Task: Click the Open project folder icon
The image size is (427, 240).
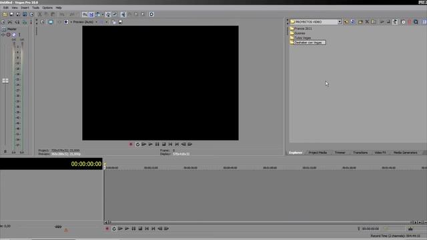Action: click(5, 14)
